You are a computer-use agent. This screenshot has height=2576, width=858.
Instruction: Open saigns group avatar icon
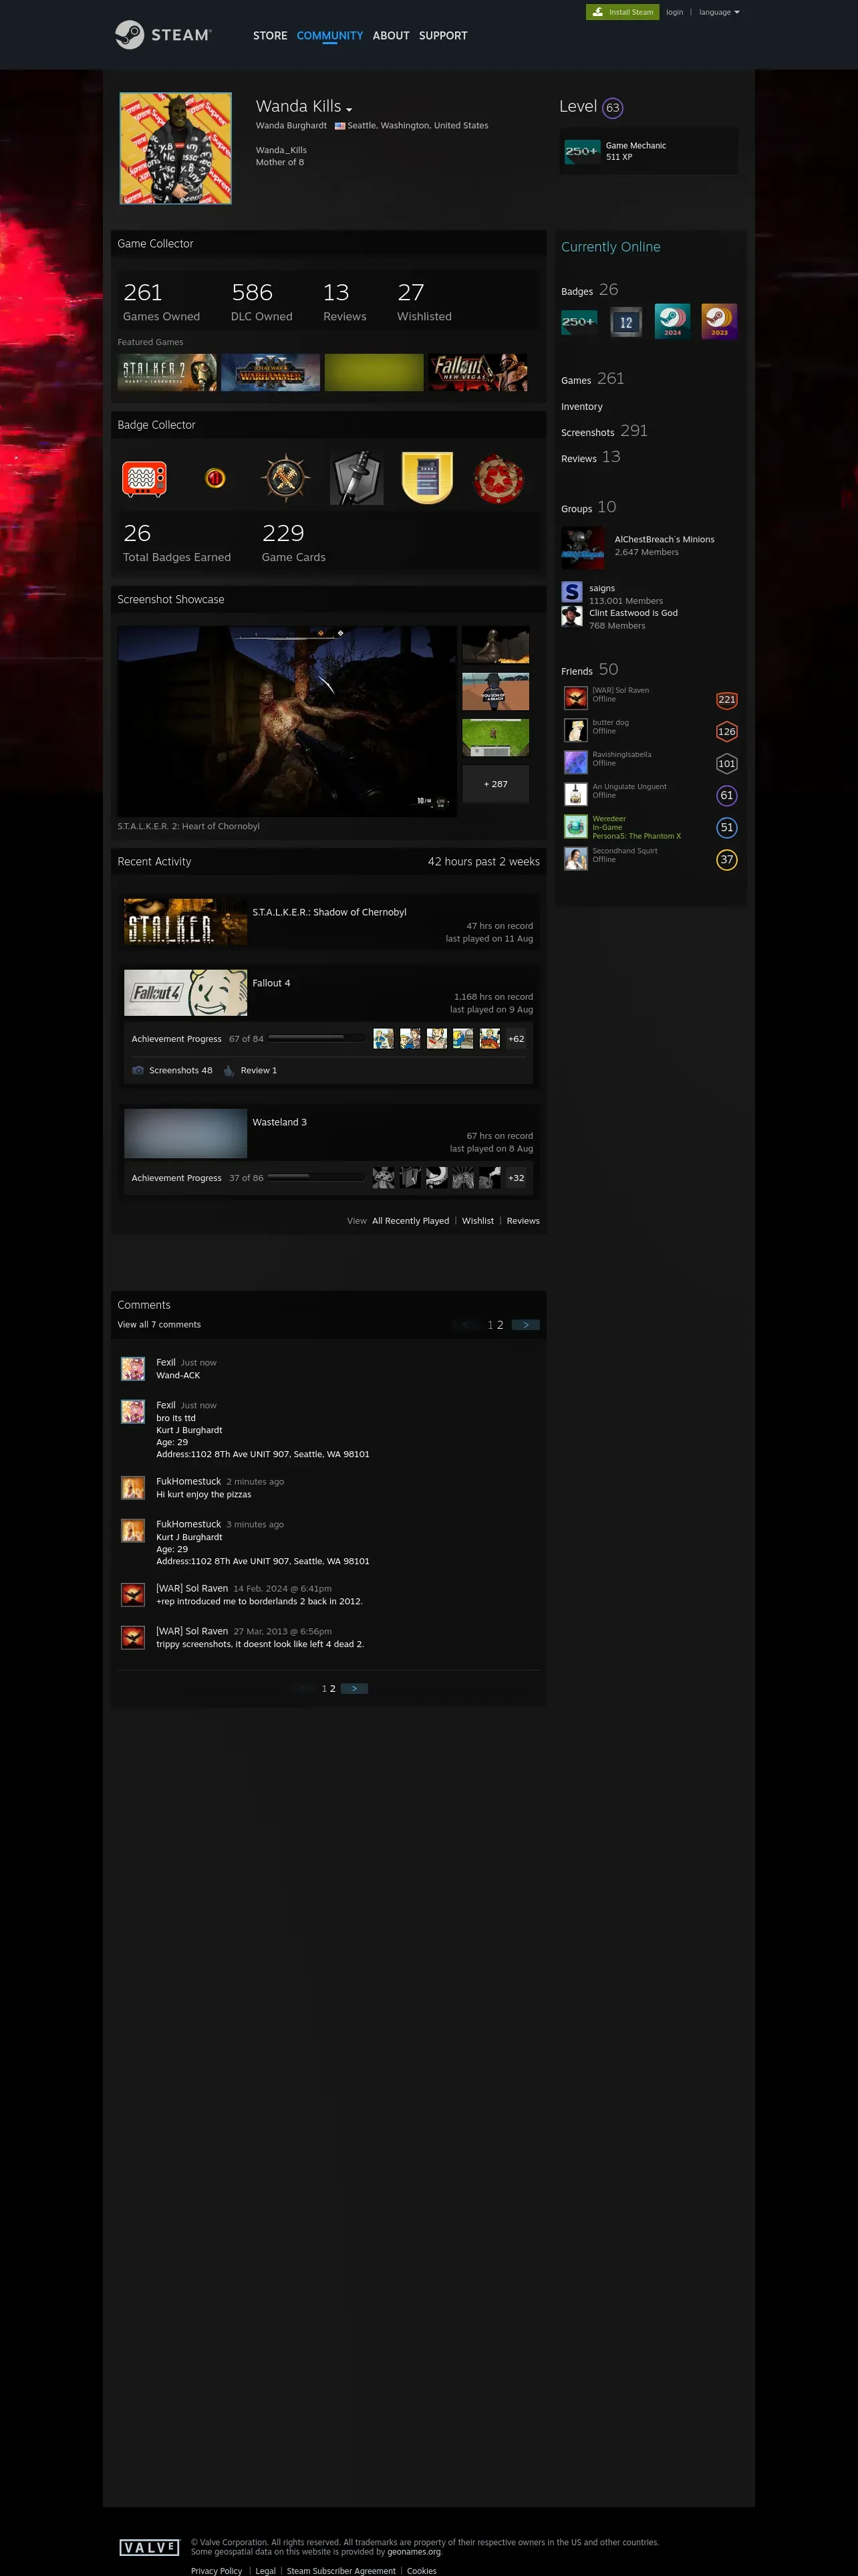pyautogui.click(x=571, y=592)
